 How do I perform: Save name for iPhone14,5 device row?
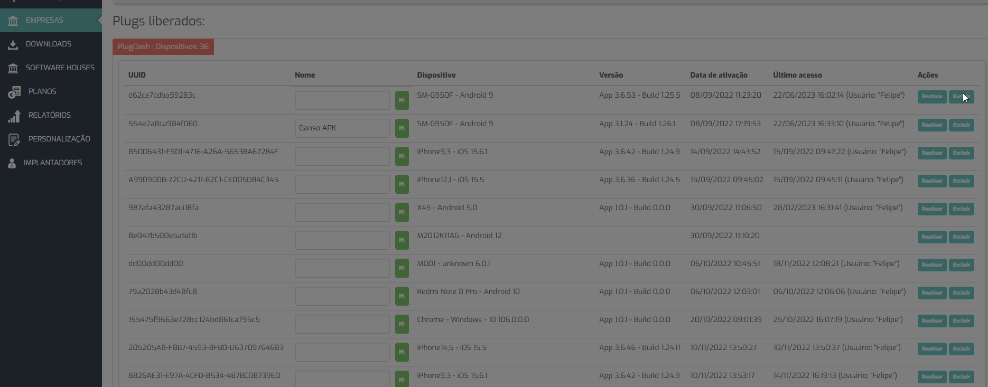coord(402,352)
